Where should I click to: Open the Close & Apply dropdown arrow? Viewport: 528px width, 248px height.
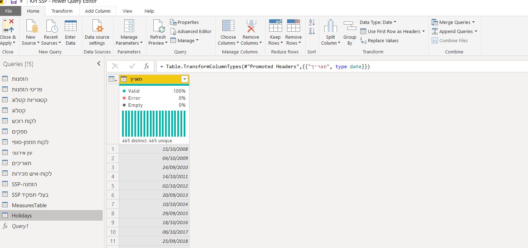(x=14, y=43)
